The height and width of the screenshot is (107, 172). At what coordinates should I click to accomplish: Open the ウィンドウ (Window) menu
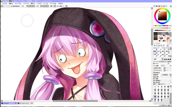53,4
